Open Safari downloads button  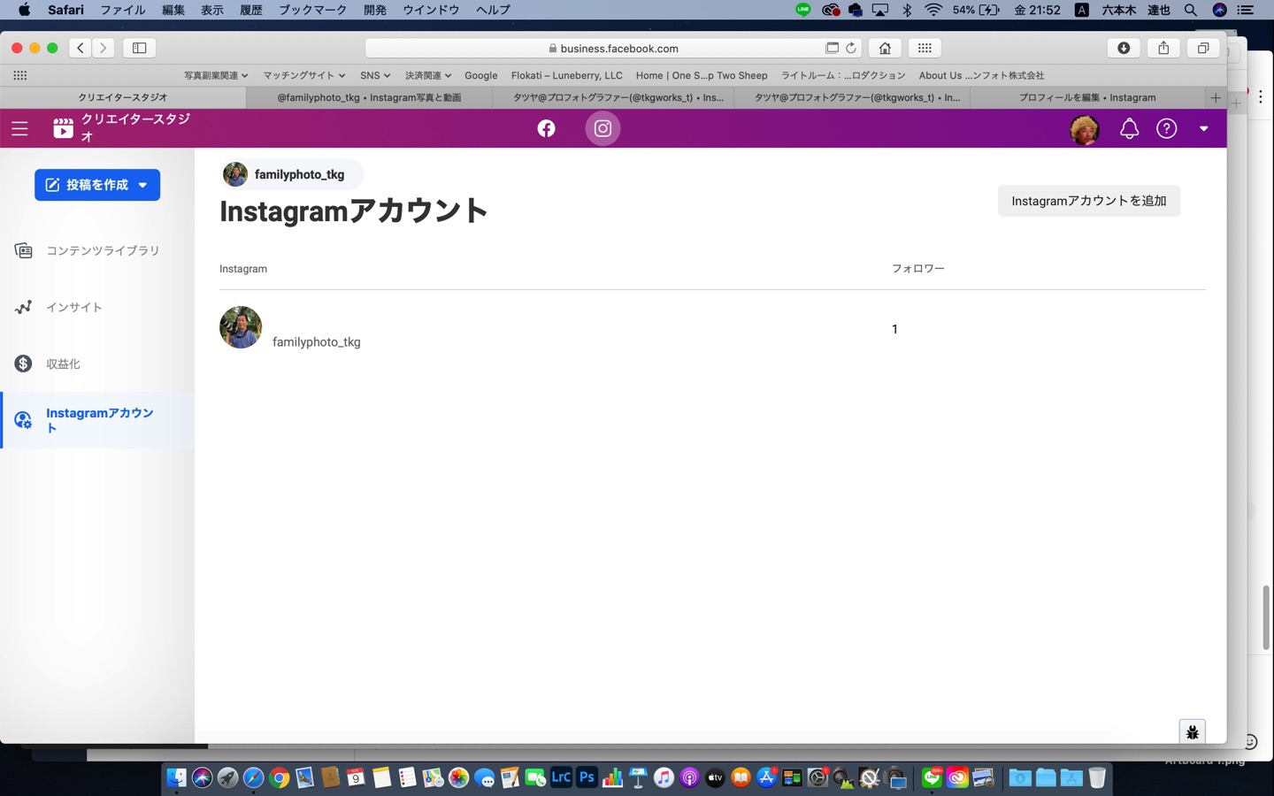pos(1124,48)
